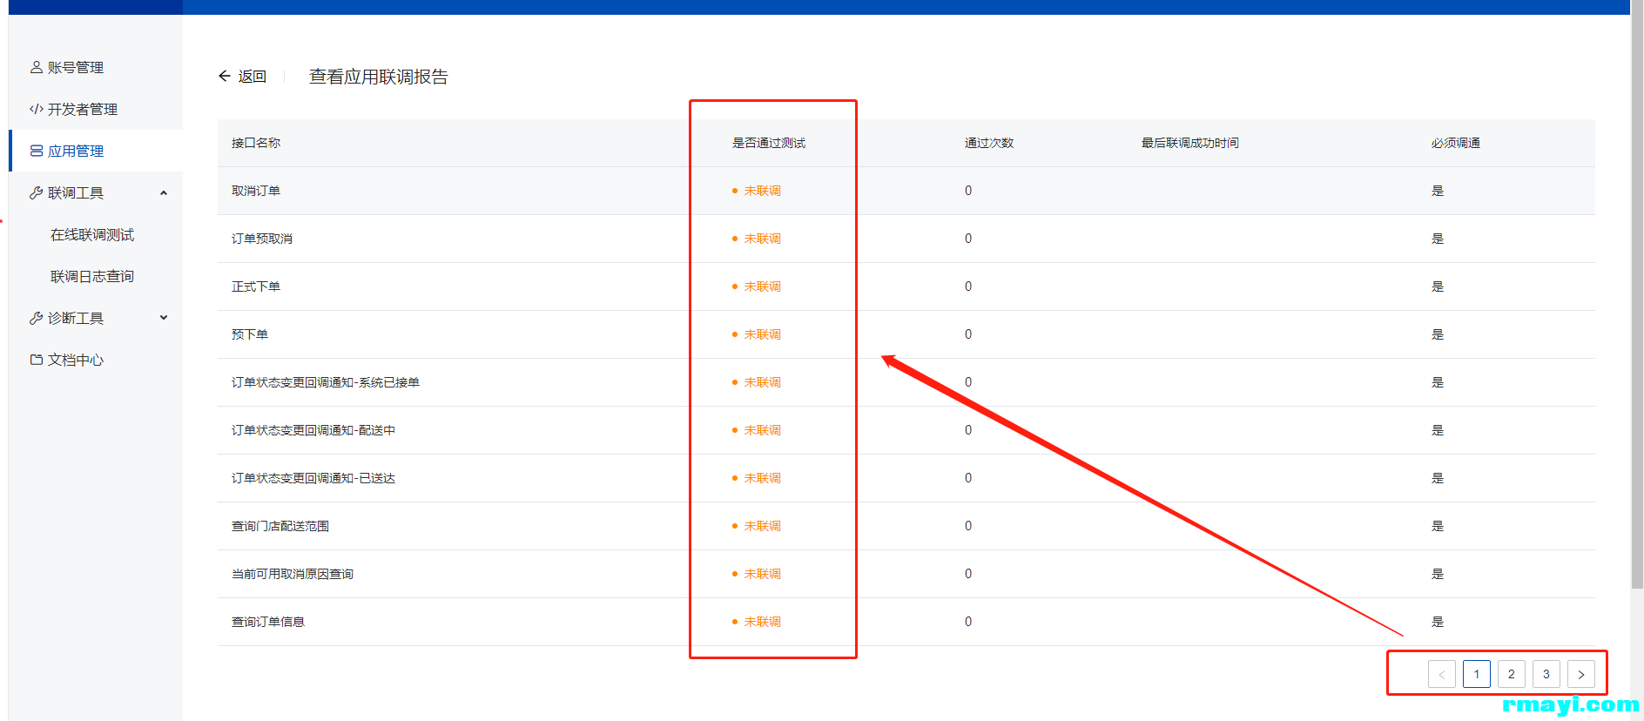This screenshot has height=721, width=1644.
Task: Click the 账号管理 user icon
Action: click(x=36, y=67)
